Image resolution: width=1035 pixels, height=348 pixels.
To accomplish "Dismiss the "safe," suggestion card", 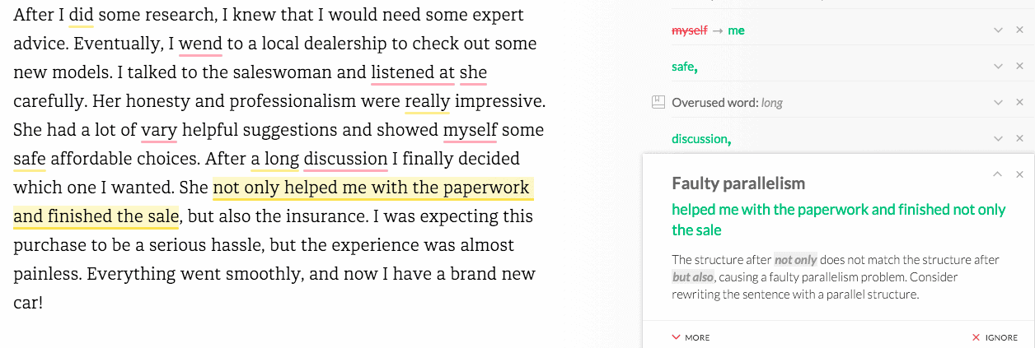I will [1019, 67].
